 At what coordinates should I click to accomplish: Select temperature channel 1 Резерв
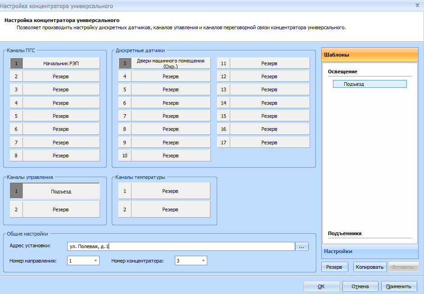tap(170, 191)
